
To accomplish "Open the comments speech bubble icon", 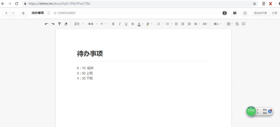I will [235, 13].
